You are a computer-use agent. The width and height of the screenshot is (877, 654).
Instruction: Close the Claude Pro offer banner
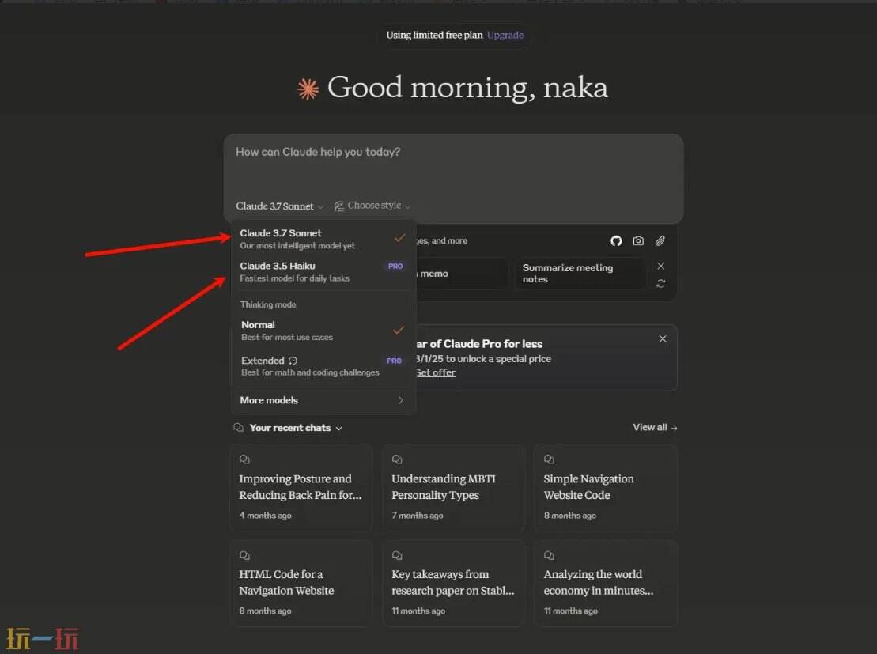[x=663, y=338]
